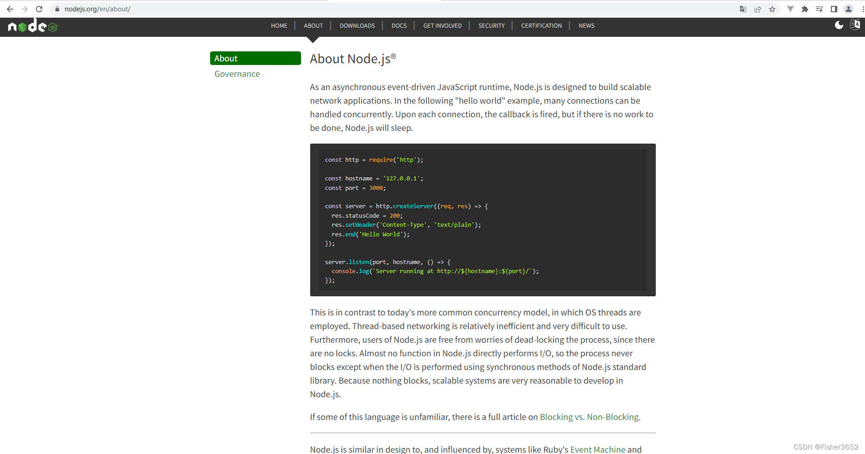Open the extensions puzzle piece menu
865x454 pixels.
tap(805, 9)
